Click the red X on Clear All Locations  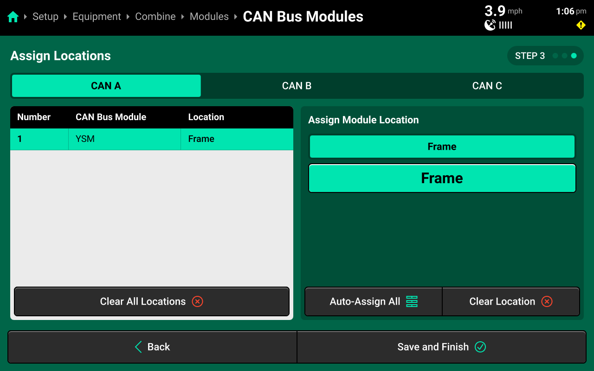pyautogui.click(x=198, y=301)
